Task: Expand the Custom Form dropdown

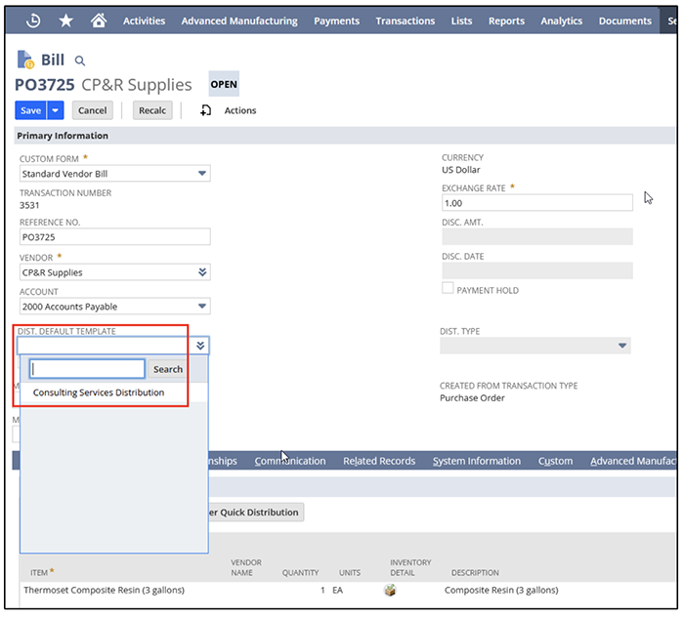Action: click(x=202, y=174)
